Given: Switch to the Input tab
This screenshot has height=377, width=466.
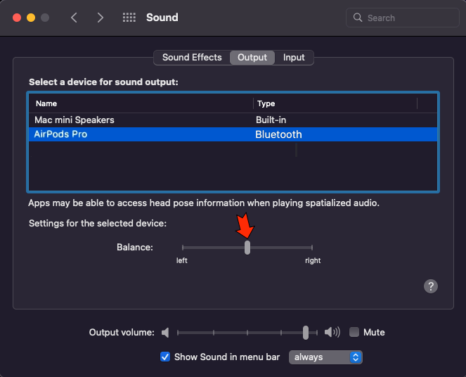Looking at the screenshot, I should [294, 58].
